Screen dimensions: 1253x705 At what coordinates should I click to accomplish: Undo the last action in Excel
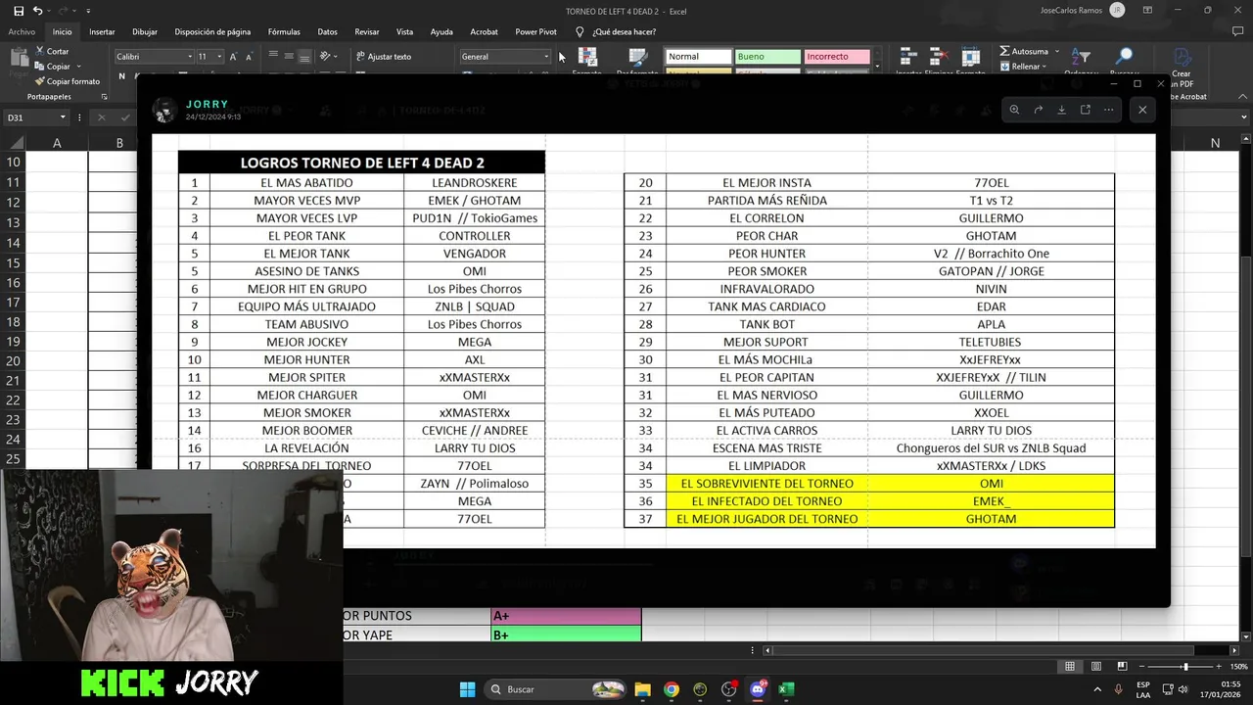37,11
